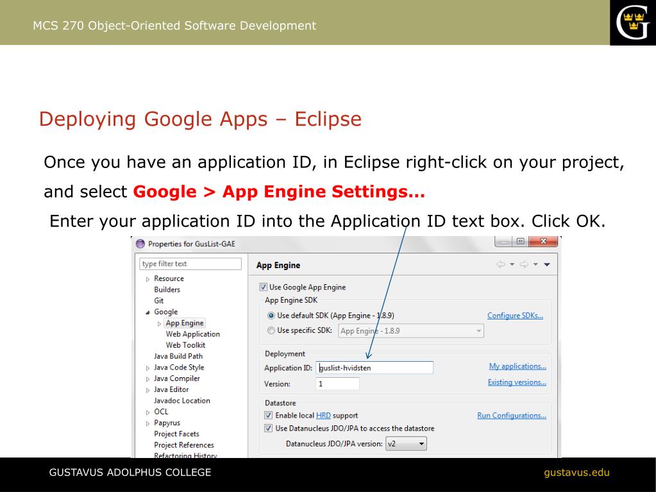Minimize the Properties for GusList-GAE dialog
The width and height of the screenshot is (656, 492).
pos(504,241)
